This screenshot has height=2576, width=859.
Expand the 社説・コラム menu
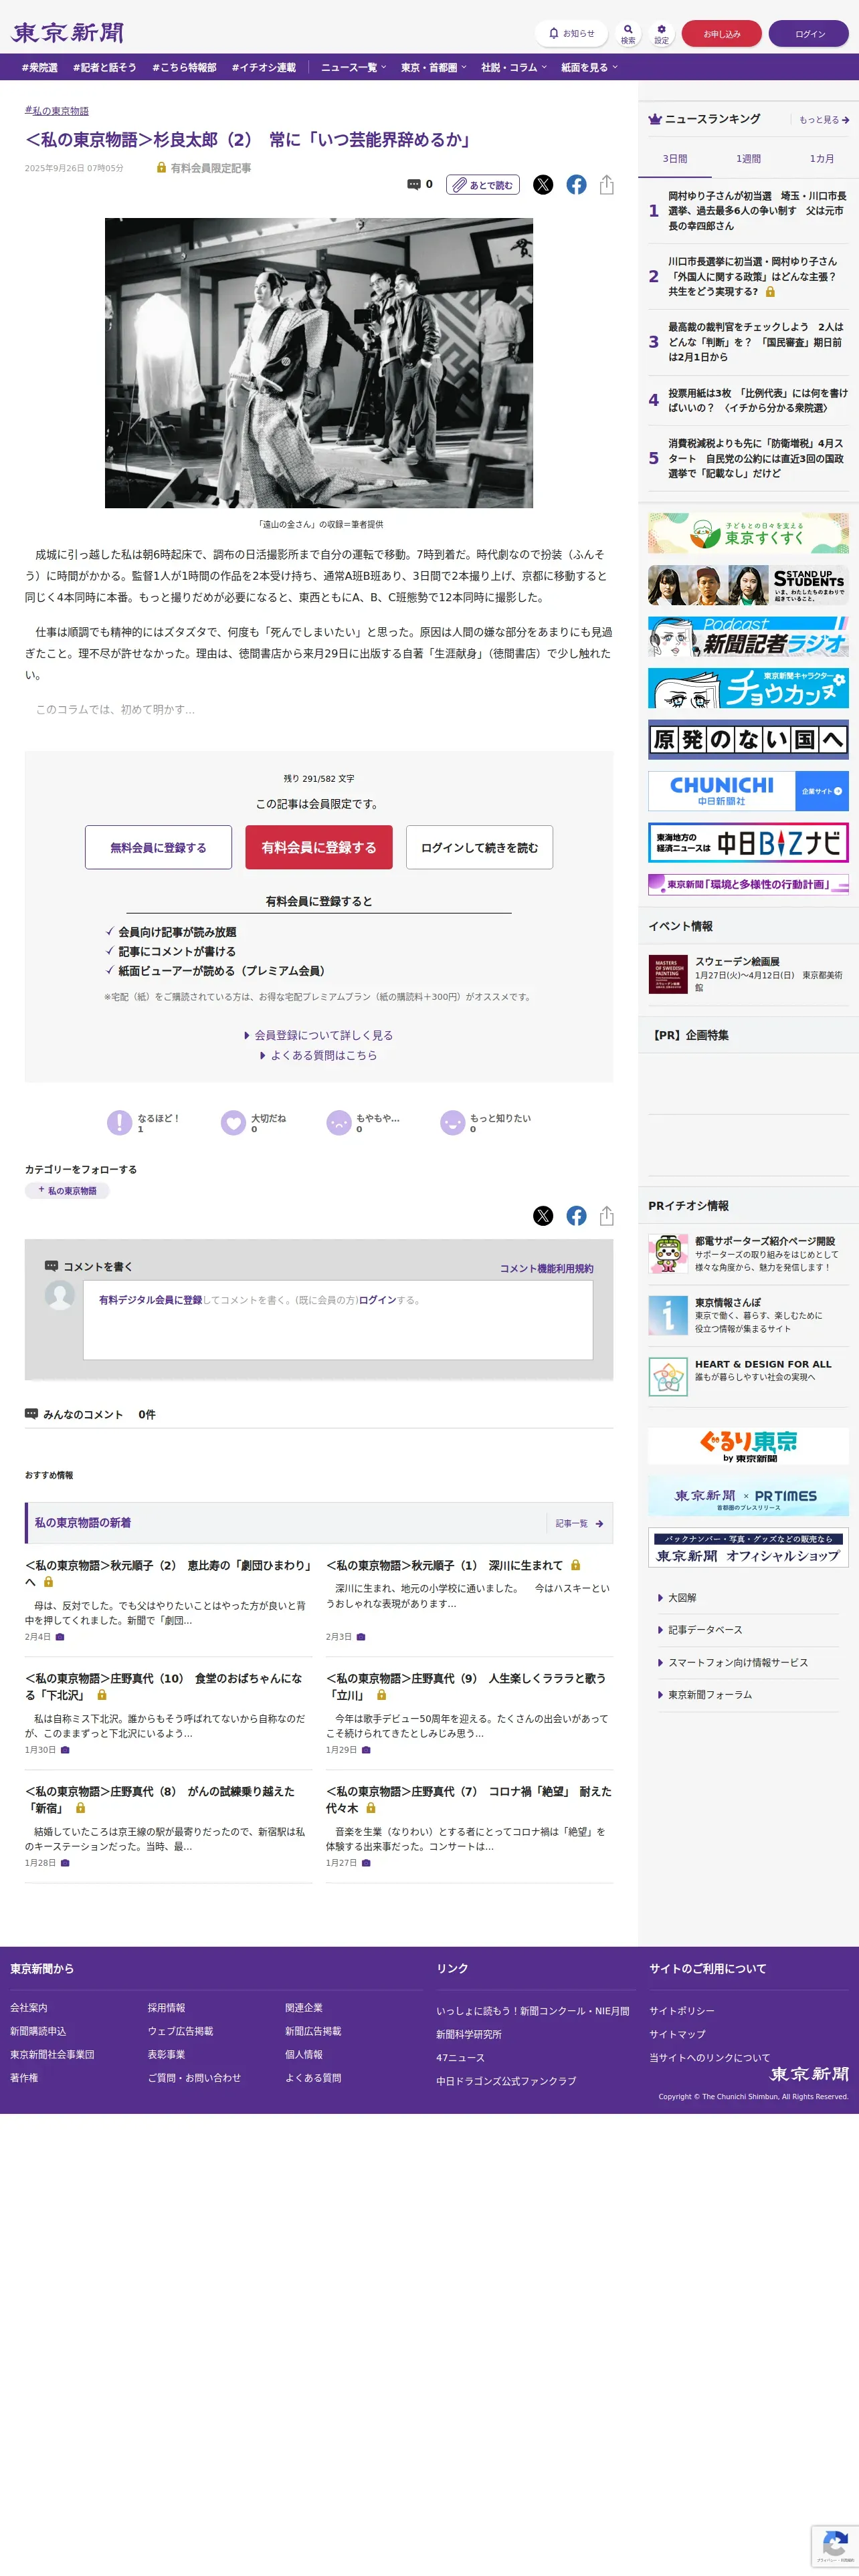(x=514, y=68)
